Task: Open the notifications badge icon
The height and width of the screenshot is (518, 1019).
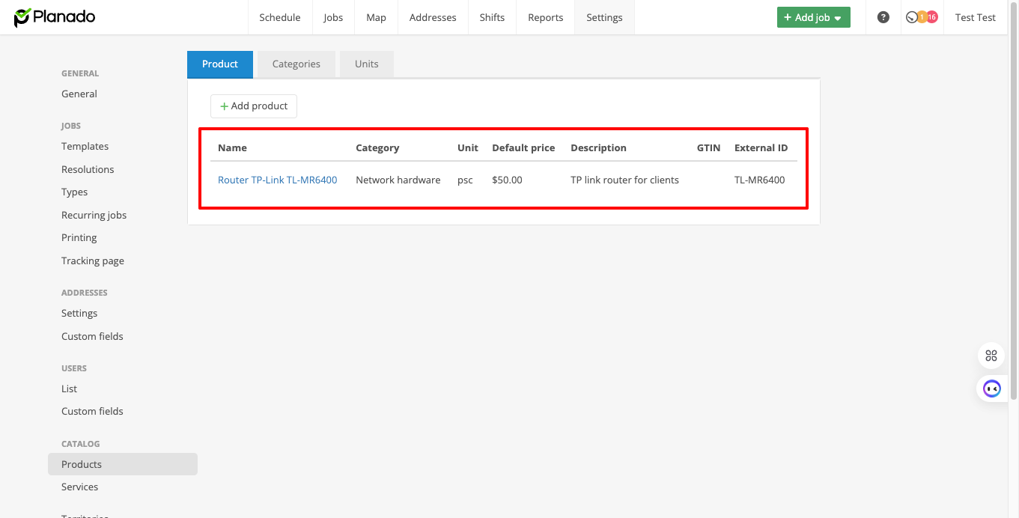Action: (922, 17)
